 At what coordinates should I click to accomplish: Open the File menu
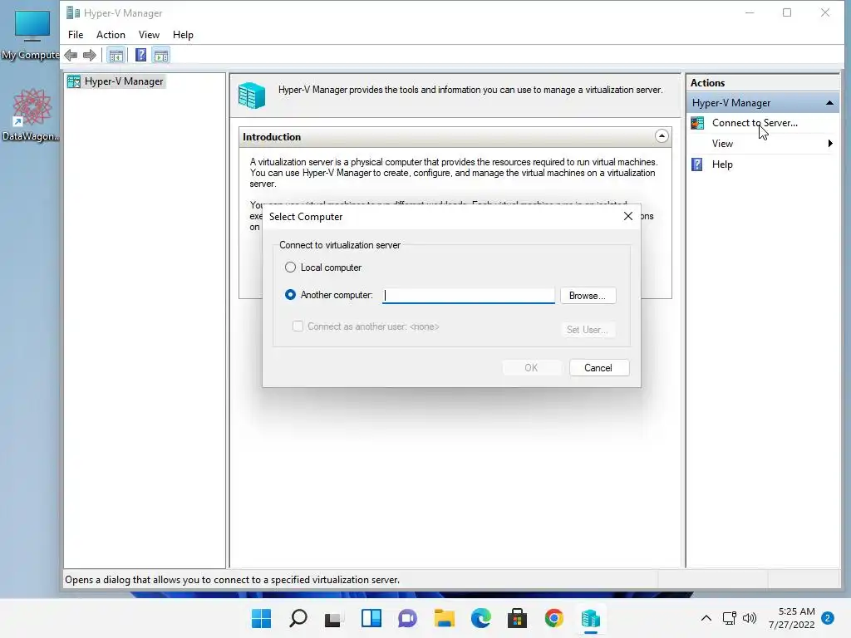point(76,35)
